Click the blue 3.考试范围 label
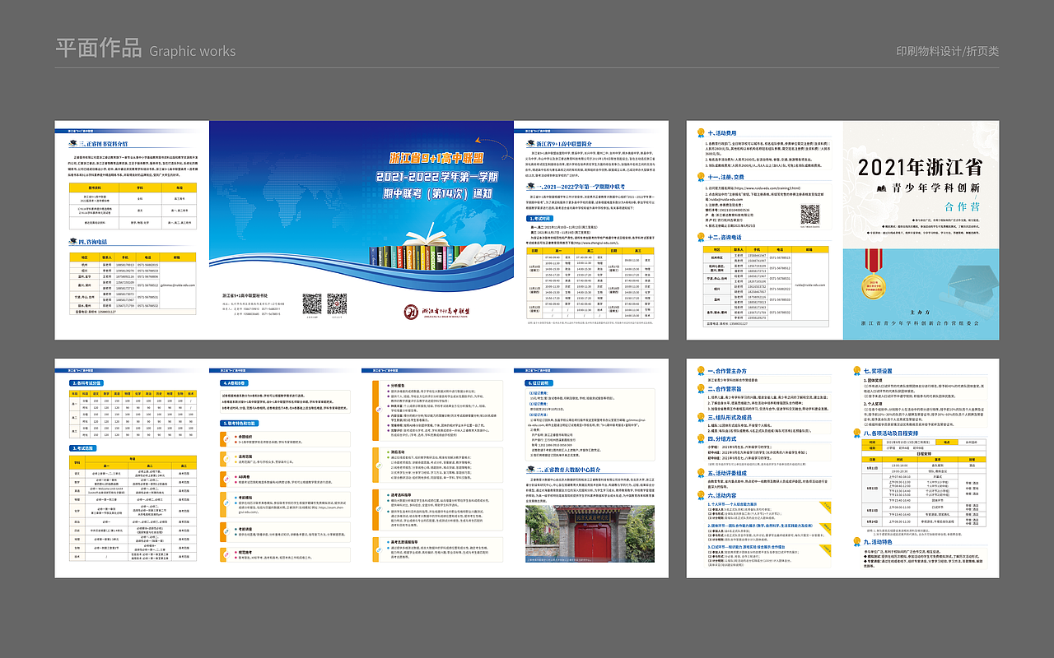The width and height of the screenshot is (1054, 658). pyautogui.click(x=83, y=447)
